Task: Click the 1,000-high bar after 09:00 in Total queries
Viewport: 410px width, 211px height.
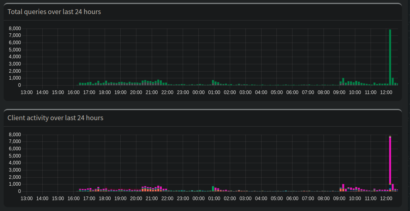Action: [343, 82]
